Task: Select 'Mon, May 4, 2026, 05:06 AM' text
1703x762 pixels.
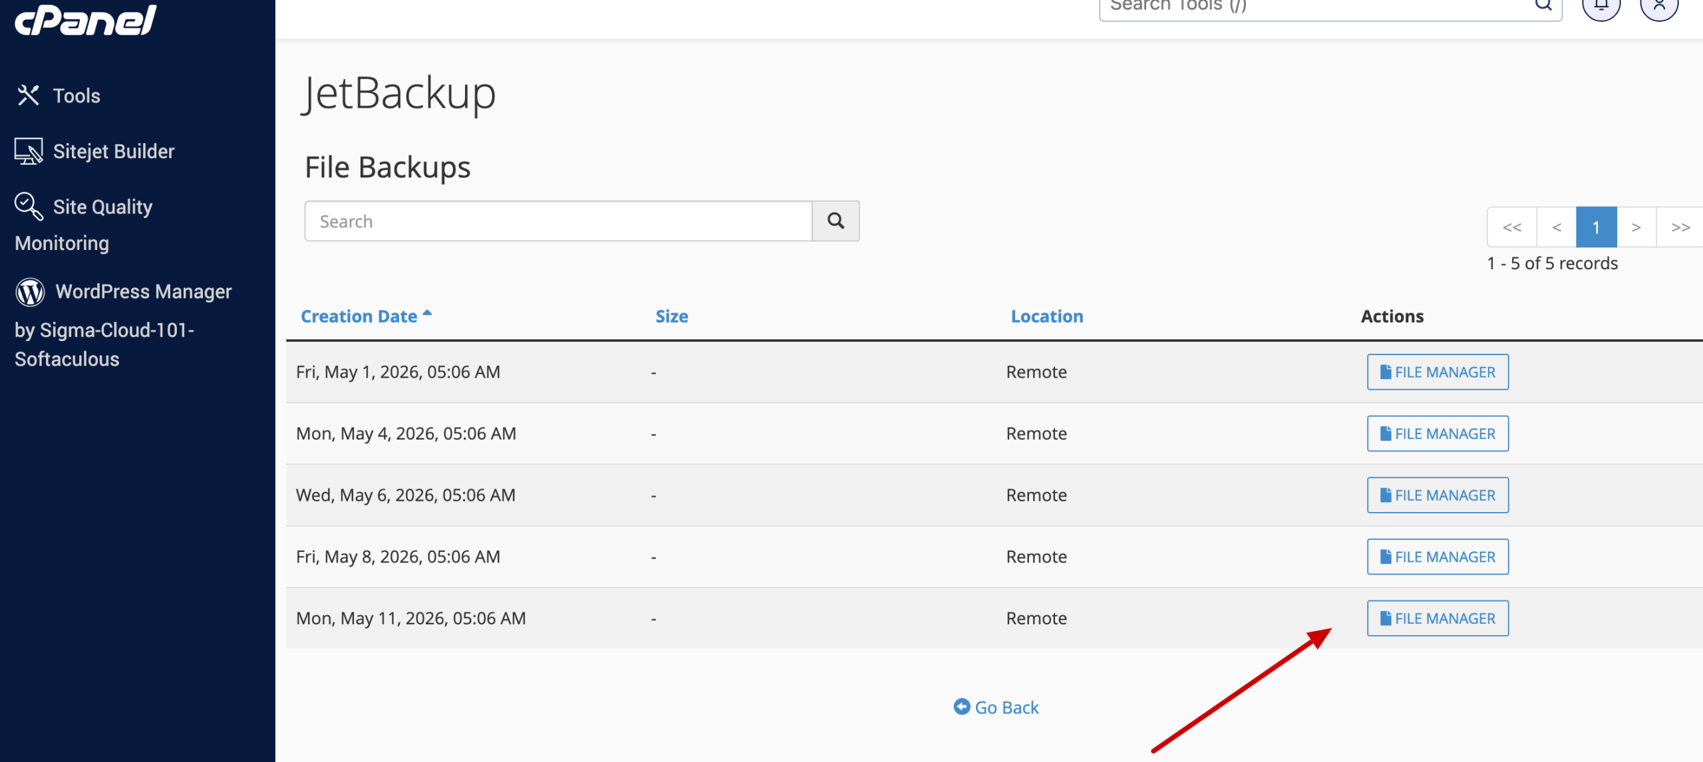Action: point(406,434)
